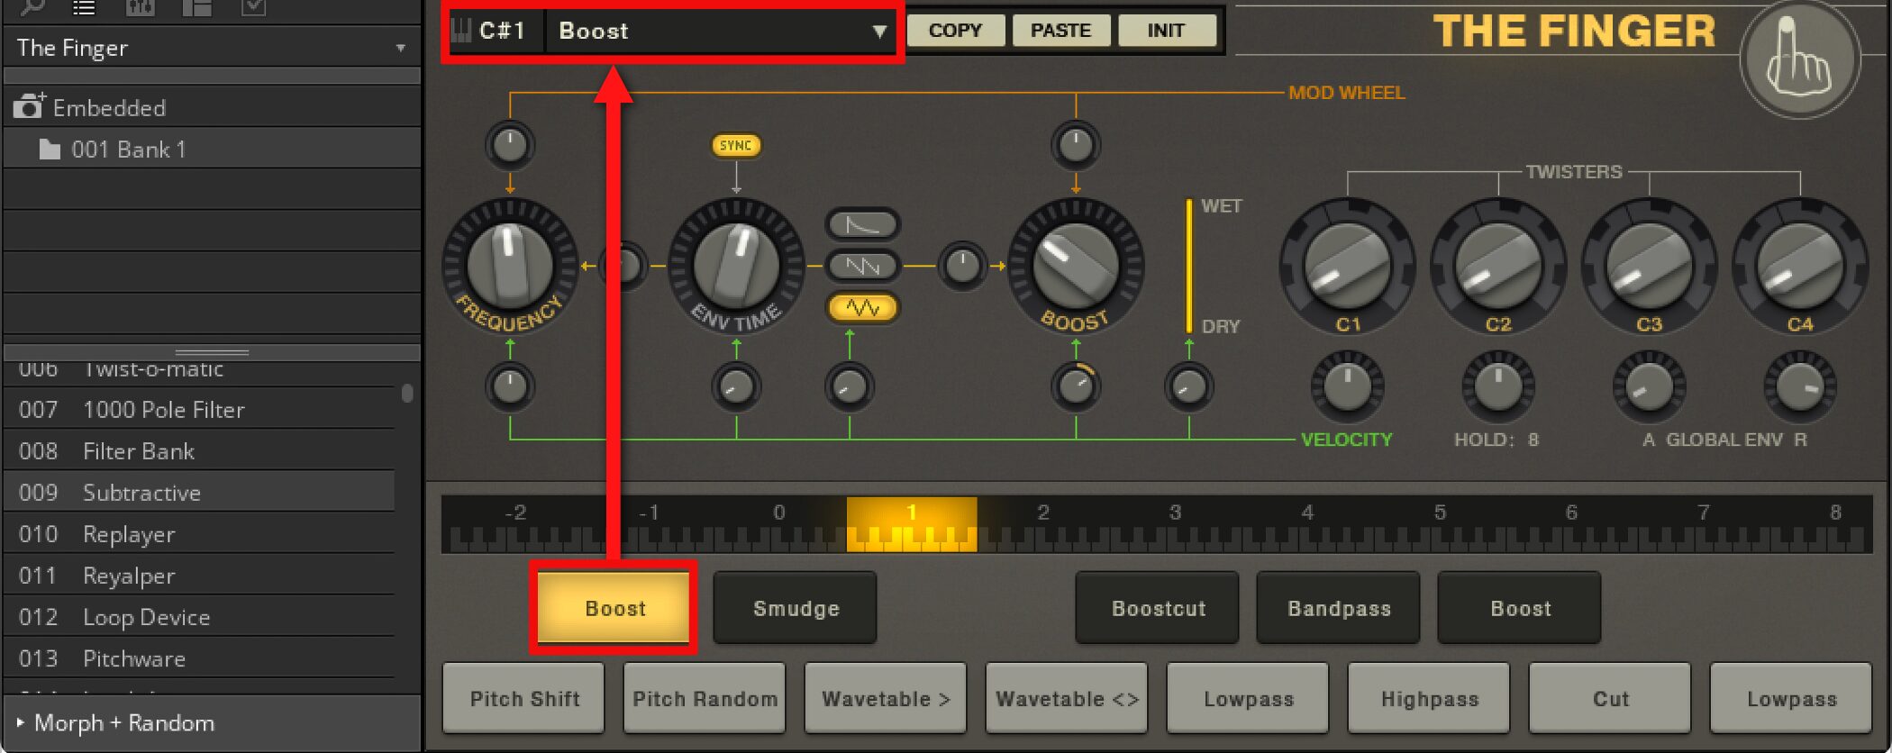Click the velocity knob below ENV TIME

[x=736, y=386]
